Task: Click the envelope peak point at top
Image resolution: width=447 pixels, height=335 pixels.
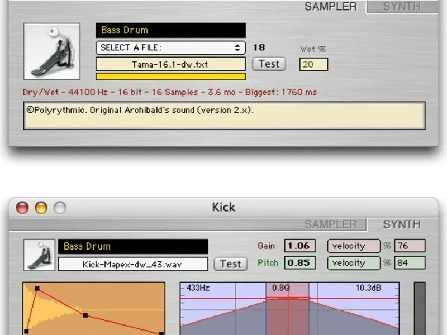Action: (37, 289)
